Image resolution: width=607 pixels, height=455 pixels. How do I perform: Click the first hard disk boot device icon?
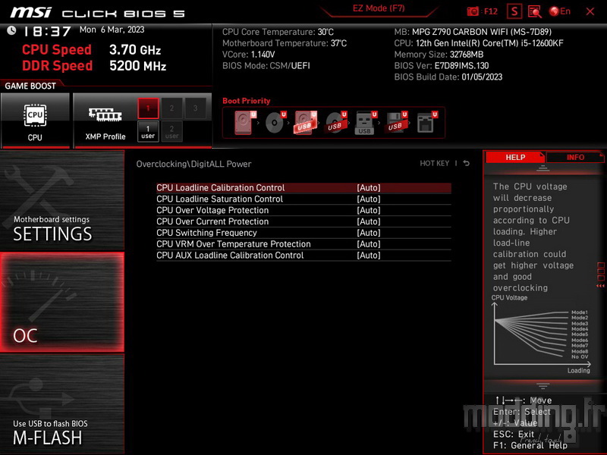point(244,122)
